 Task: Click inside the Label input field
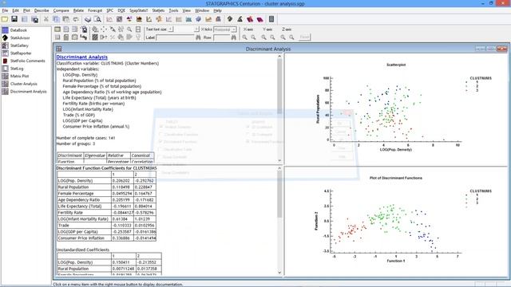click(176, 37)
